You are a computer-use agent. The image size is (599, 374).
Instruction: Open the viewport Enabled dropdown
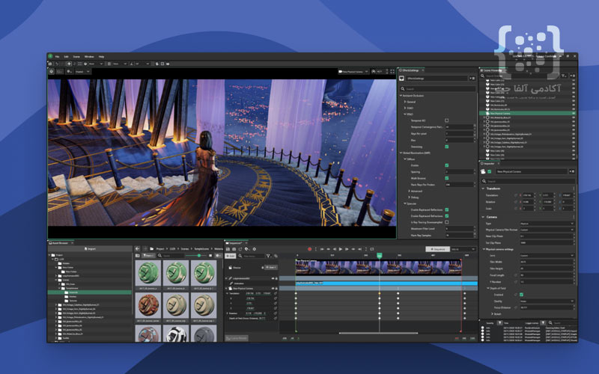82,71
